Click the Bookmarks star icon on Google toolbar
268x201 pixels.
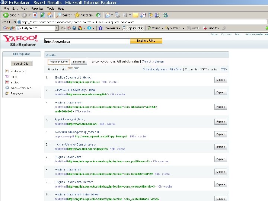point(100,28)
